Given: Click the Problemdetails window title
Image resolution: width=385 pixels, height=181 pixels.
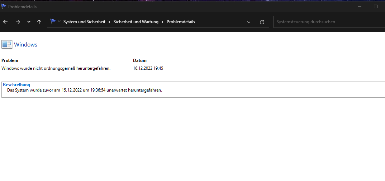Looking at the screenshot, I should [22, 7].
